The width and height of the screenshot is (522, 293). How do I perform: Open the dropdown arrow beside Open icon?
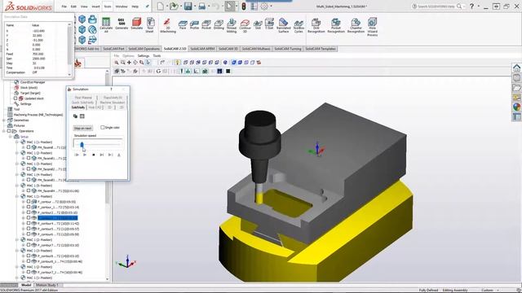click(180, 7)
